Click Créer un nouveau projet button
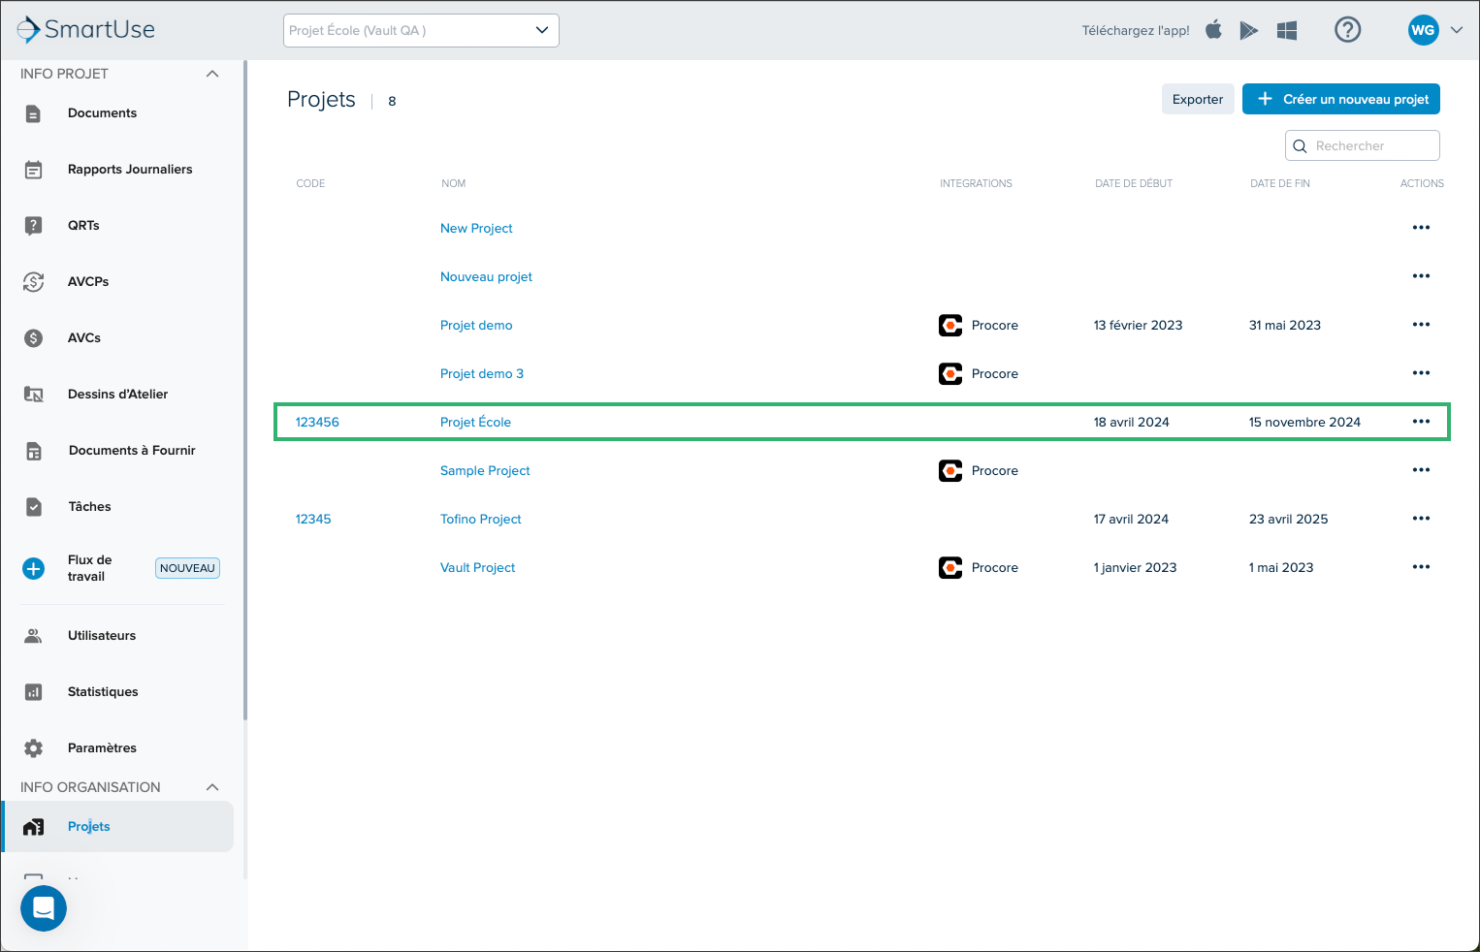This screenshot has width=1480, height=952. tap(1341, 99)
